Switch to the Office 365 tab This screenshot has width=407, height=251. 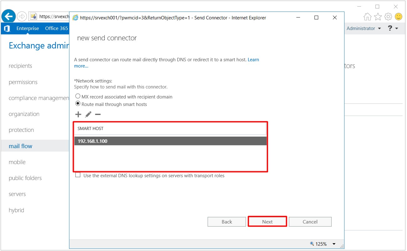(57, 28)
